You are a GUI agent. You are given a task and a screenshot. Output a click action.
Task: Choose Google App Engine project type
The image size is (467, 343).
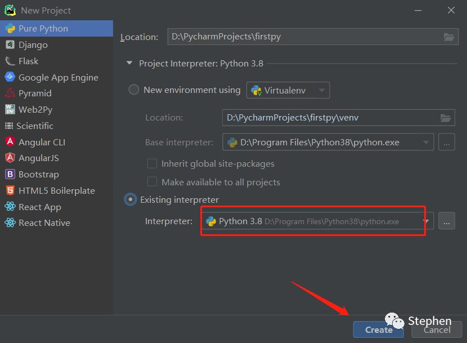coord(57,77)
